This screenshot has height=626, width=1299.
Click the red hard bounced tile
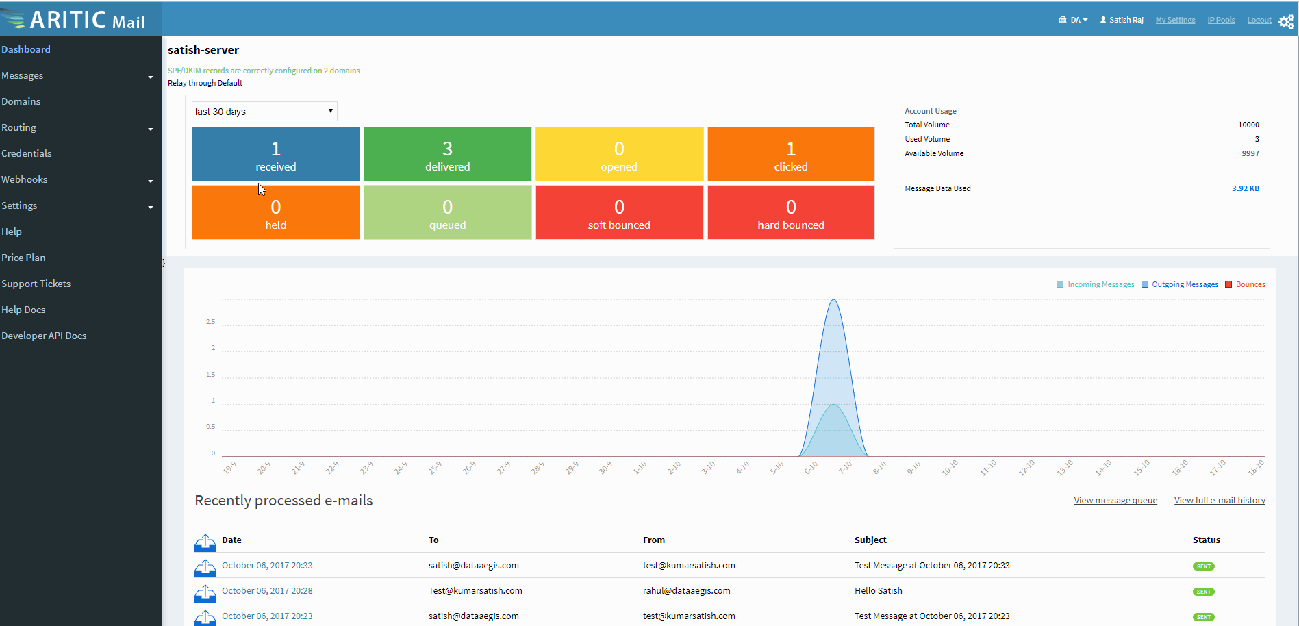click(791, 212)
